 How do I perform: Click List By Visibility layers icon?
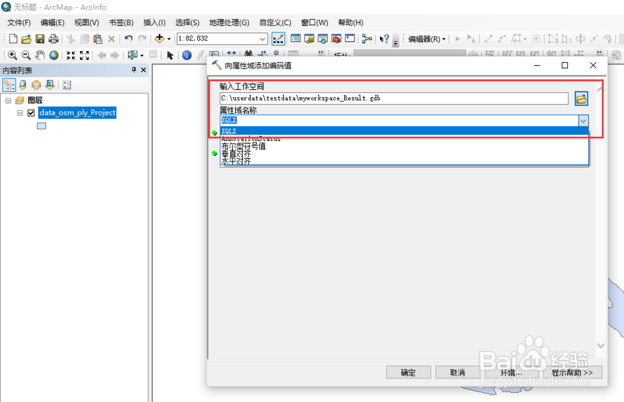coord(36,85)
